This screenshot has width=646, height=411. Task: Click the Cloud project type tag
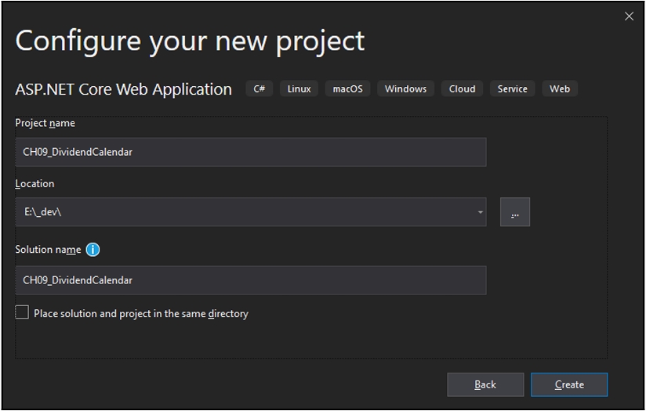[462, 88]
